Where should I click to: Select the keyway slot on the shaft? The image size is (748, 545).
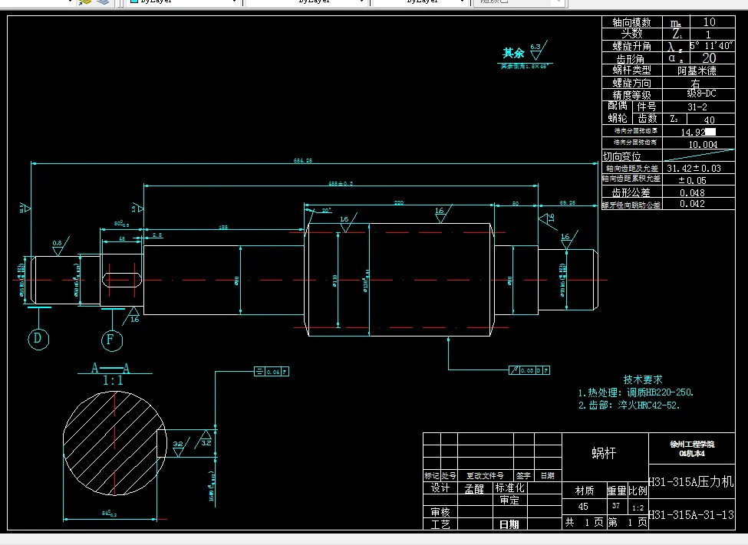tap(122, 280)
